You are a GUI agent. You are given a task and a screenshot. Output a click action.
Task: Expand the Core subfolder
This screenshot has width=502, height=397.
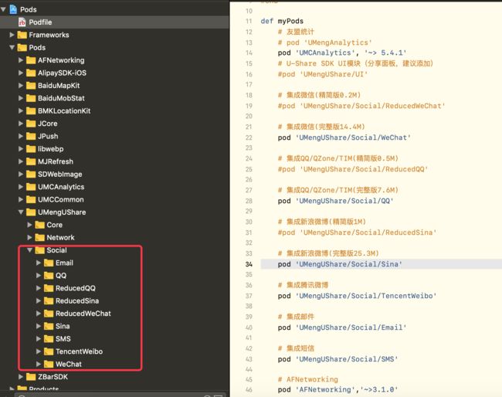coord(30,225)
